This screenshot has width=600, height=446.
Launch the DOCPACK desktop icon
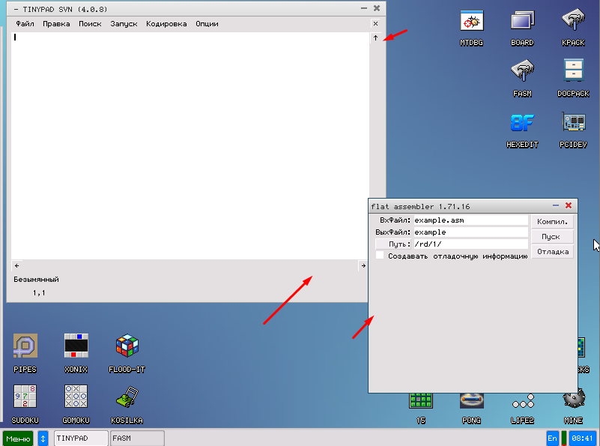(573, 73)
